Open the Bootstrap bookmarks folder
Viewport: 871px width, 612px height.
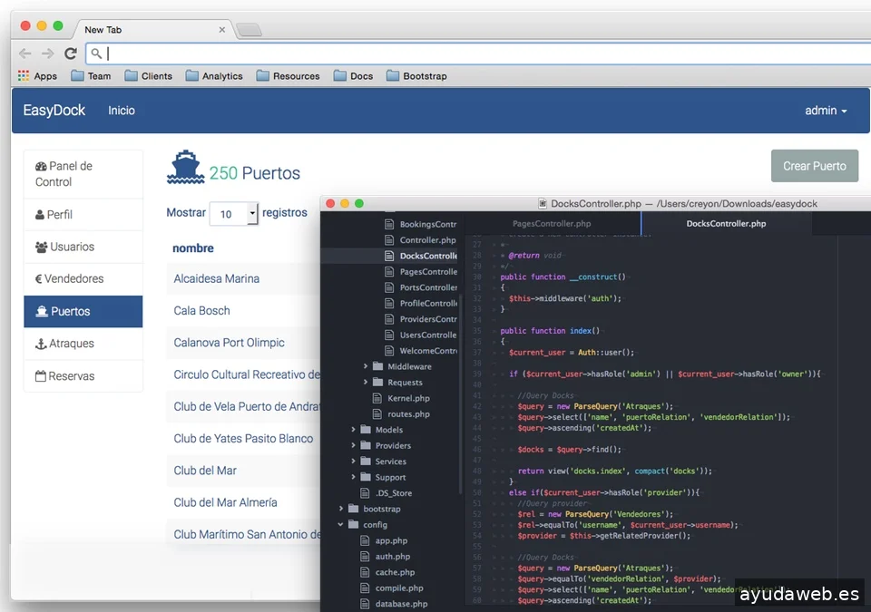416,76
